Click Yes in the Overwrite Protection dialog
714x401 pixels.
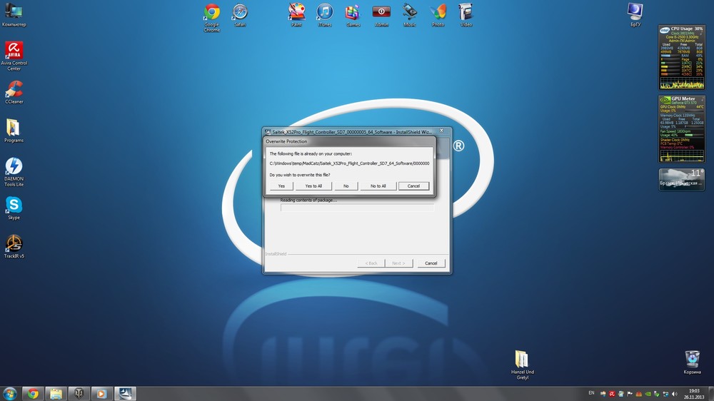(281, 186)
